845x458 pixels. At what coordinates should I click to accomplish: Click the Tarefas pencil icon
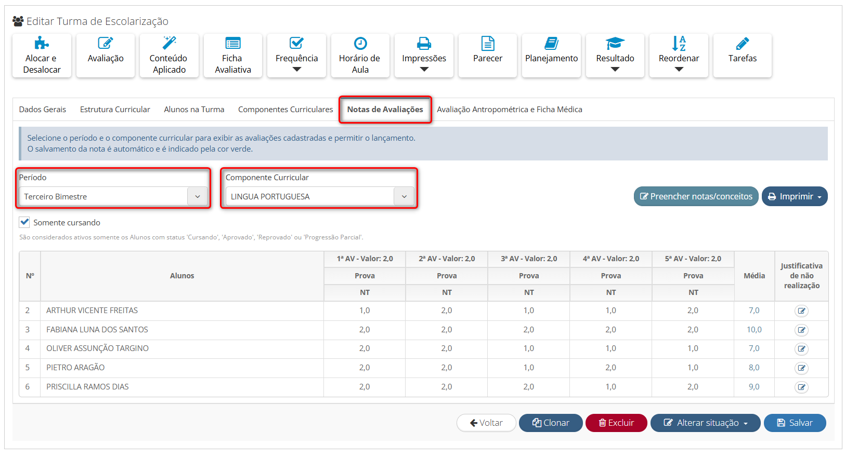[x=742, y=44]
